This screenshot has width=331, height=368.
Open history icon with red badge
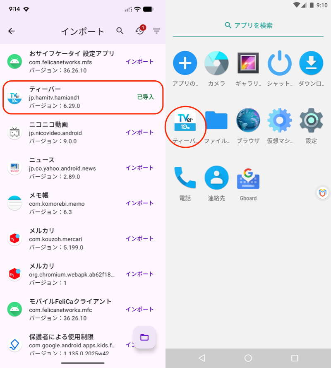coord(140,30)
